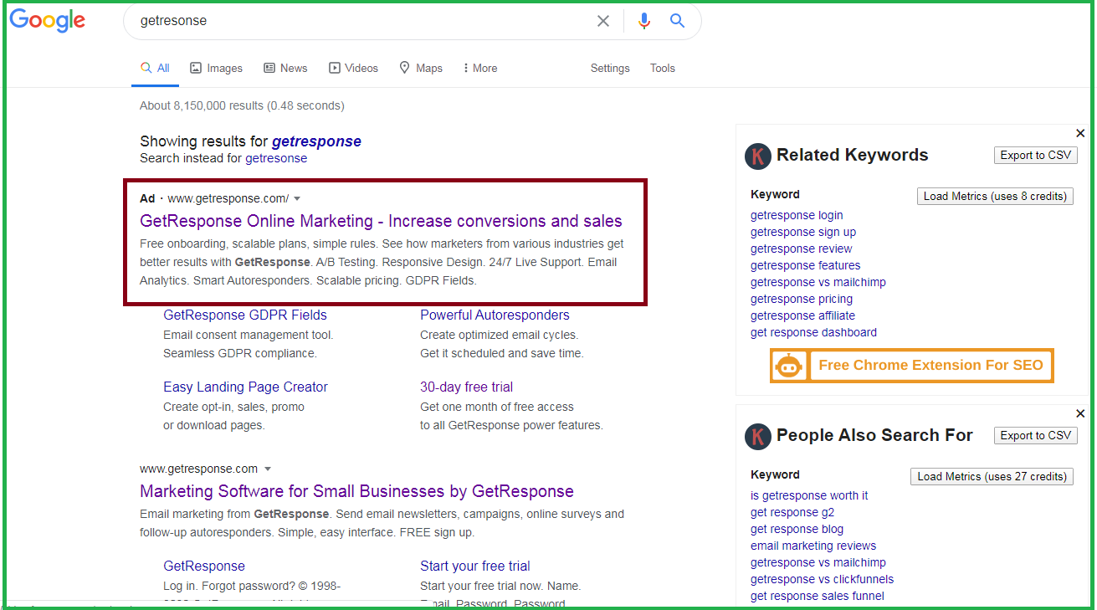Image resolution: width=1097 pixels, height=610 pixels.
Task: Select keyword getresponse features
Action: pyautogui.click(x=805, y=266)
